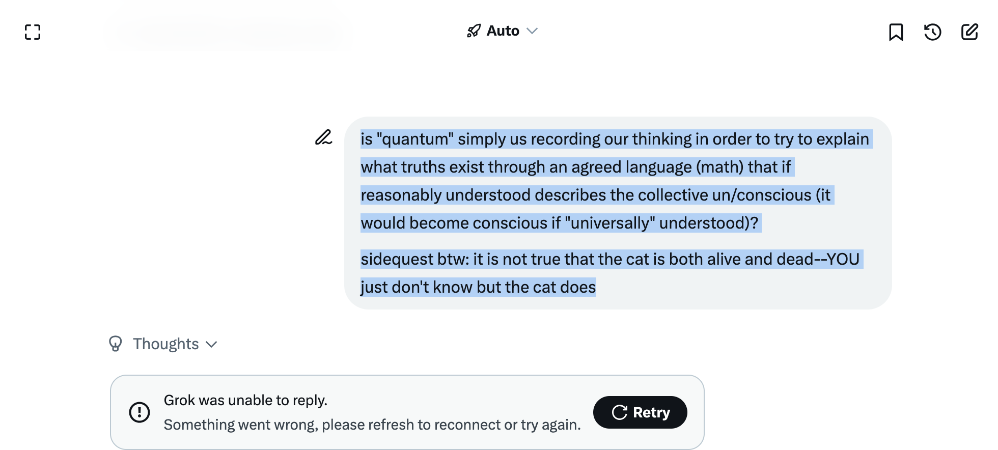Open chat history clock icon
Image resolution: width=998 pixels, height=450 pixels.
pyautogui.click(x=932, y=32)
